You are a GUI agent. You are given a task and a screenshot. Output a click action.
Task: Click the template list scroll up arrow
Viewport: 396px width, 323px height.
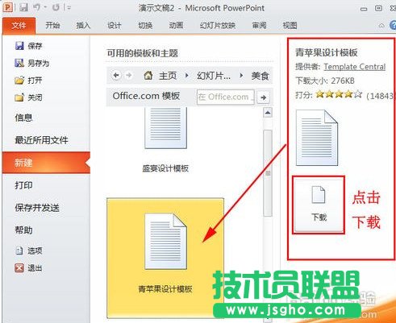pyautogui.click(x=268, y=113)
